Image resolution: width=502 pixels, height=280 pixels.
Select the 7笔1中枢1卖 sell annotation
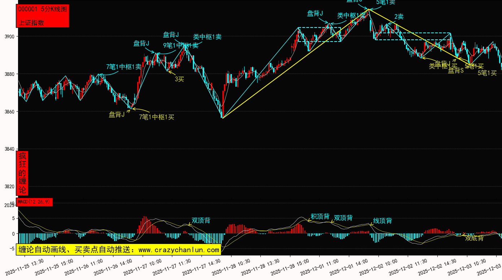click(x=124, y=67)
